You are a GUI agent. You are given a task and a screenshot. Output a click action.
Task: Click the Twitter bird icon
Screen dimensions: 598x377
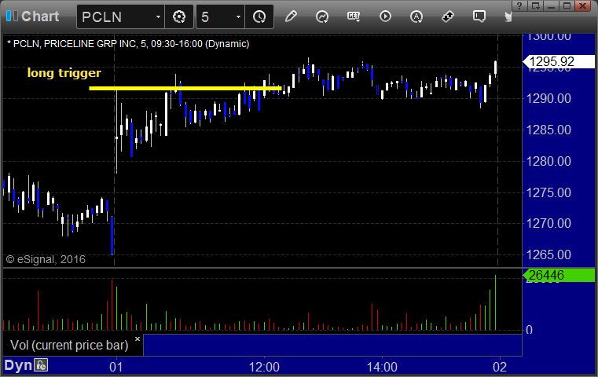click(508, 16)
